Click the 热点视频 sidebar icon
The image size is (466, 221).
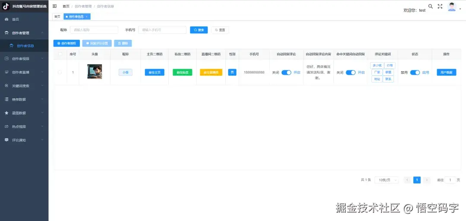(x=6, y=126)
